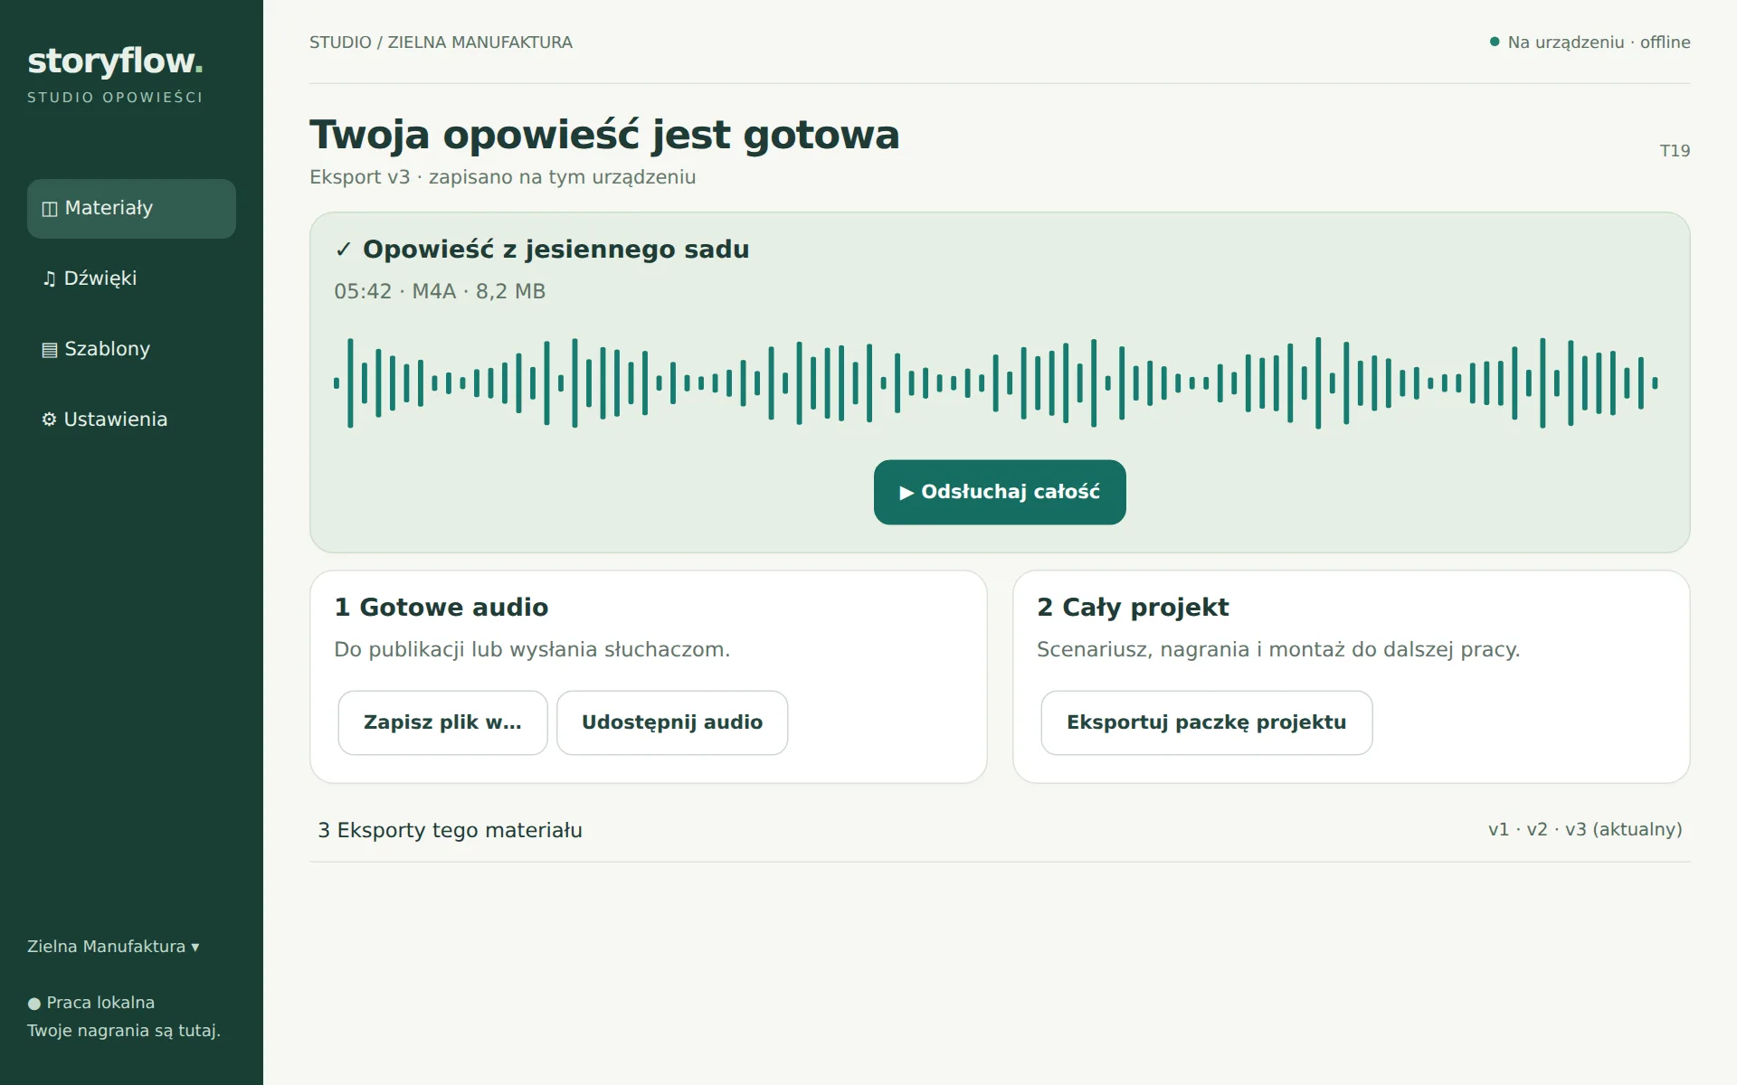Image resolution: width=1737 pixels, height=1085 pixels.
Task: Click Udostępnij audio button
Action: click(672, 722)
